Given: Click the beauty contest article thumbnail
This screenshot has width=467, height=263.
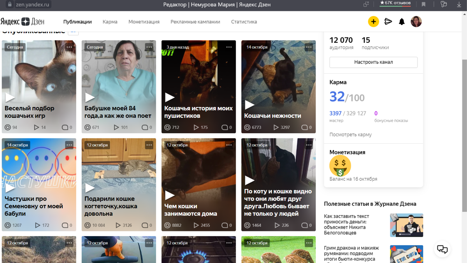Looking at the screenshot, I should click(407, 254).
